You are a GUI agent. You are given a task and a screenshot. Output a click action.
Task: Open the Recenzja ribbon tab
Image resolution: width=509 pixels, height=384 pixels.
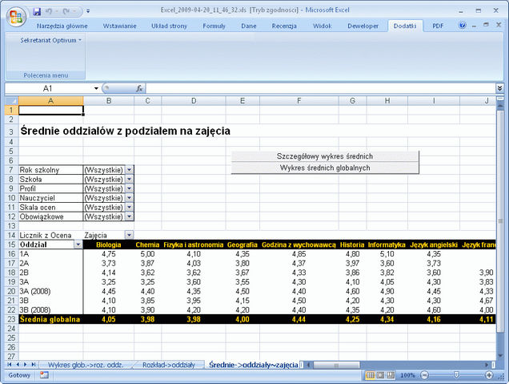284,26
